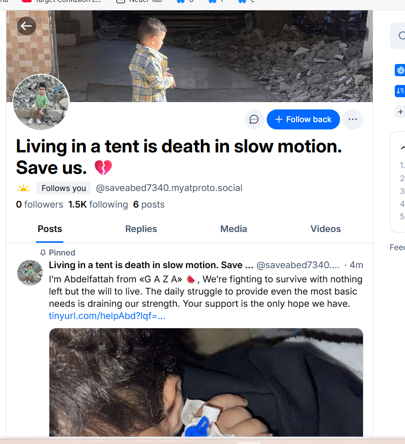Select the Videos tab
405x444 pixels.
(325, 229)
